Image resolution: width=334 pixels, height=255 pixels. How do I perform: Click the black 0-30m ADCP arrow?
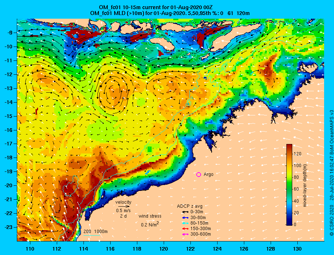pyautogui.click(x=185, y=212)
